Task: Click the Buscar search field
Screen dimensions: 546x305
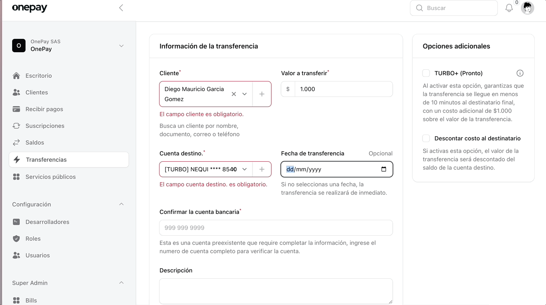Action: 459,8
